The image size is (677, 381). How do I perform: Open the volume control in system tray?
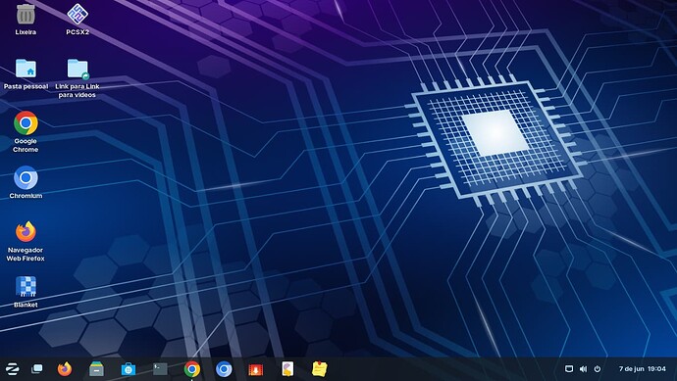pyautogui.click(x=584, y=369)
